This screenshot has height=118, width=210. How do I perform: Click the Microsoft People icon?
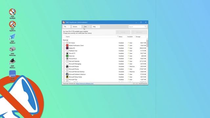pos(67,66)
